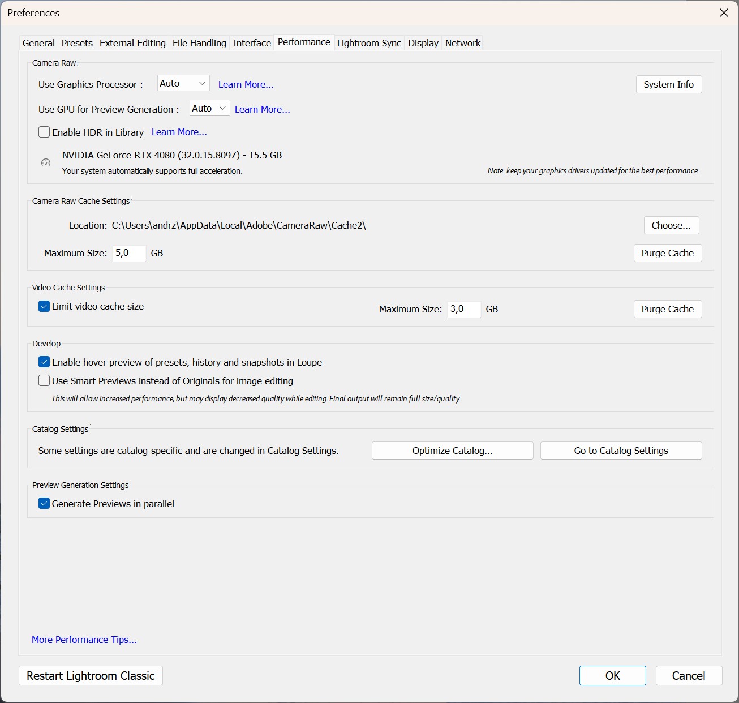Focus the Camera Raw cache Maximum Size field

point(129,253)
